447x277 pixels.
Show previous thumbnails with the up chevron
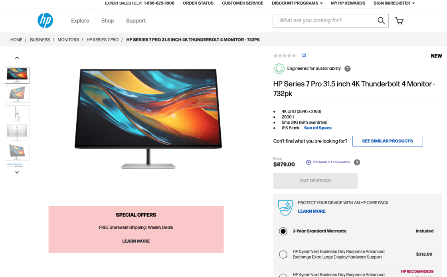pyautogui.click(x=17, y=57)
